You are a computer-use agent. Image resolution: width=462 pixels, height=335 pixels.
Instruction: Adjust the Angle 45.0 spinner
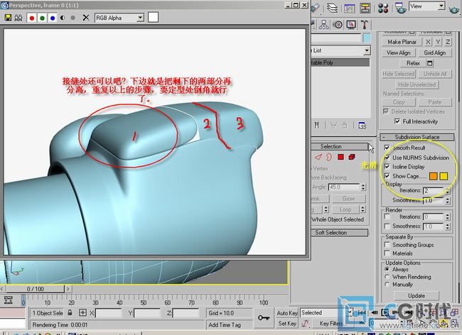(363, 187)
